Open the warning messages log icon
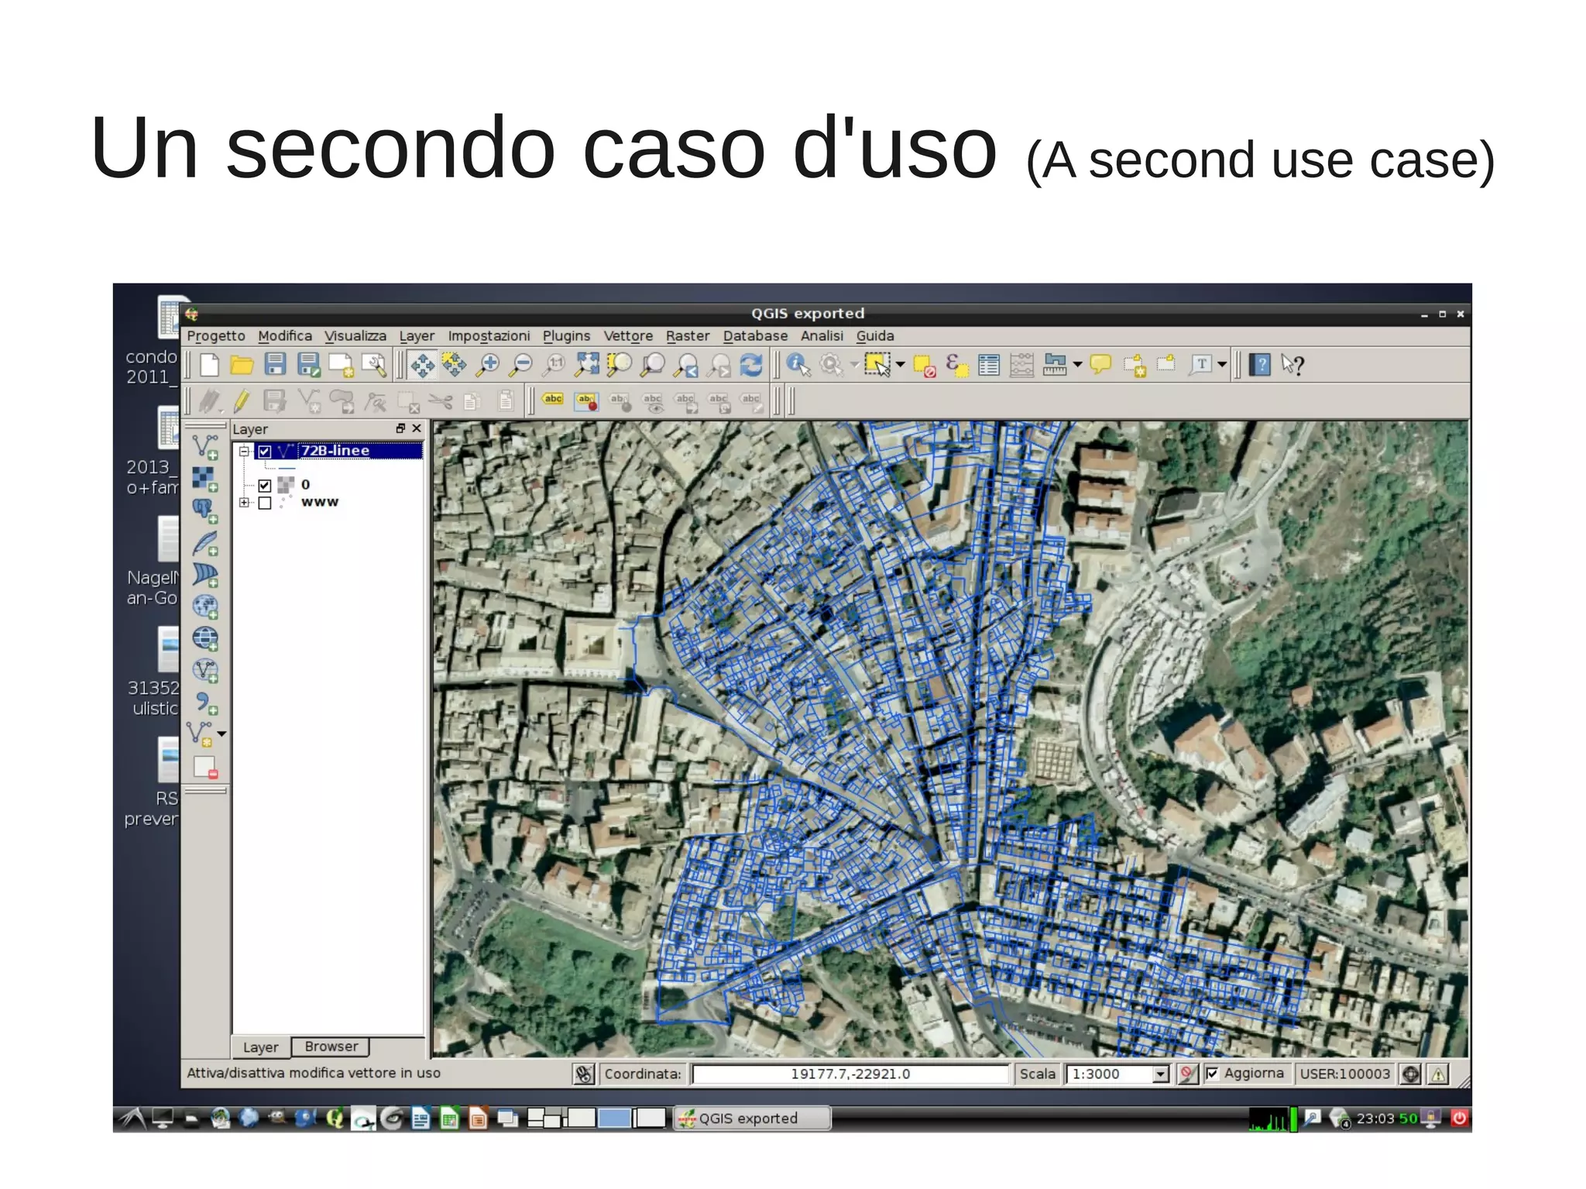This screenshot has width=1586, height=1189. [1439, 1074]
